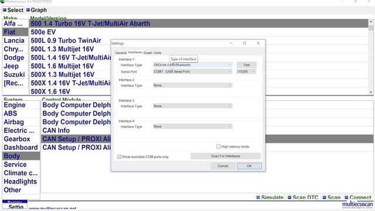Switch to Interfaces tab in Settings
Screen dimensions: 375x211
coord(135,52)
